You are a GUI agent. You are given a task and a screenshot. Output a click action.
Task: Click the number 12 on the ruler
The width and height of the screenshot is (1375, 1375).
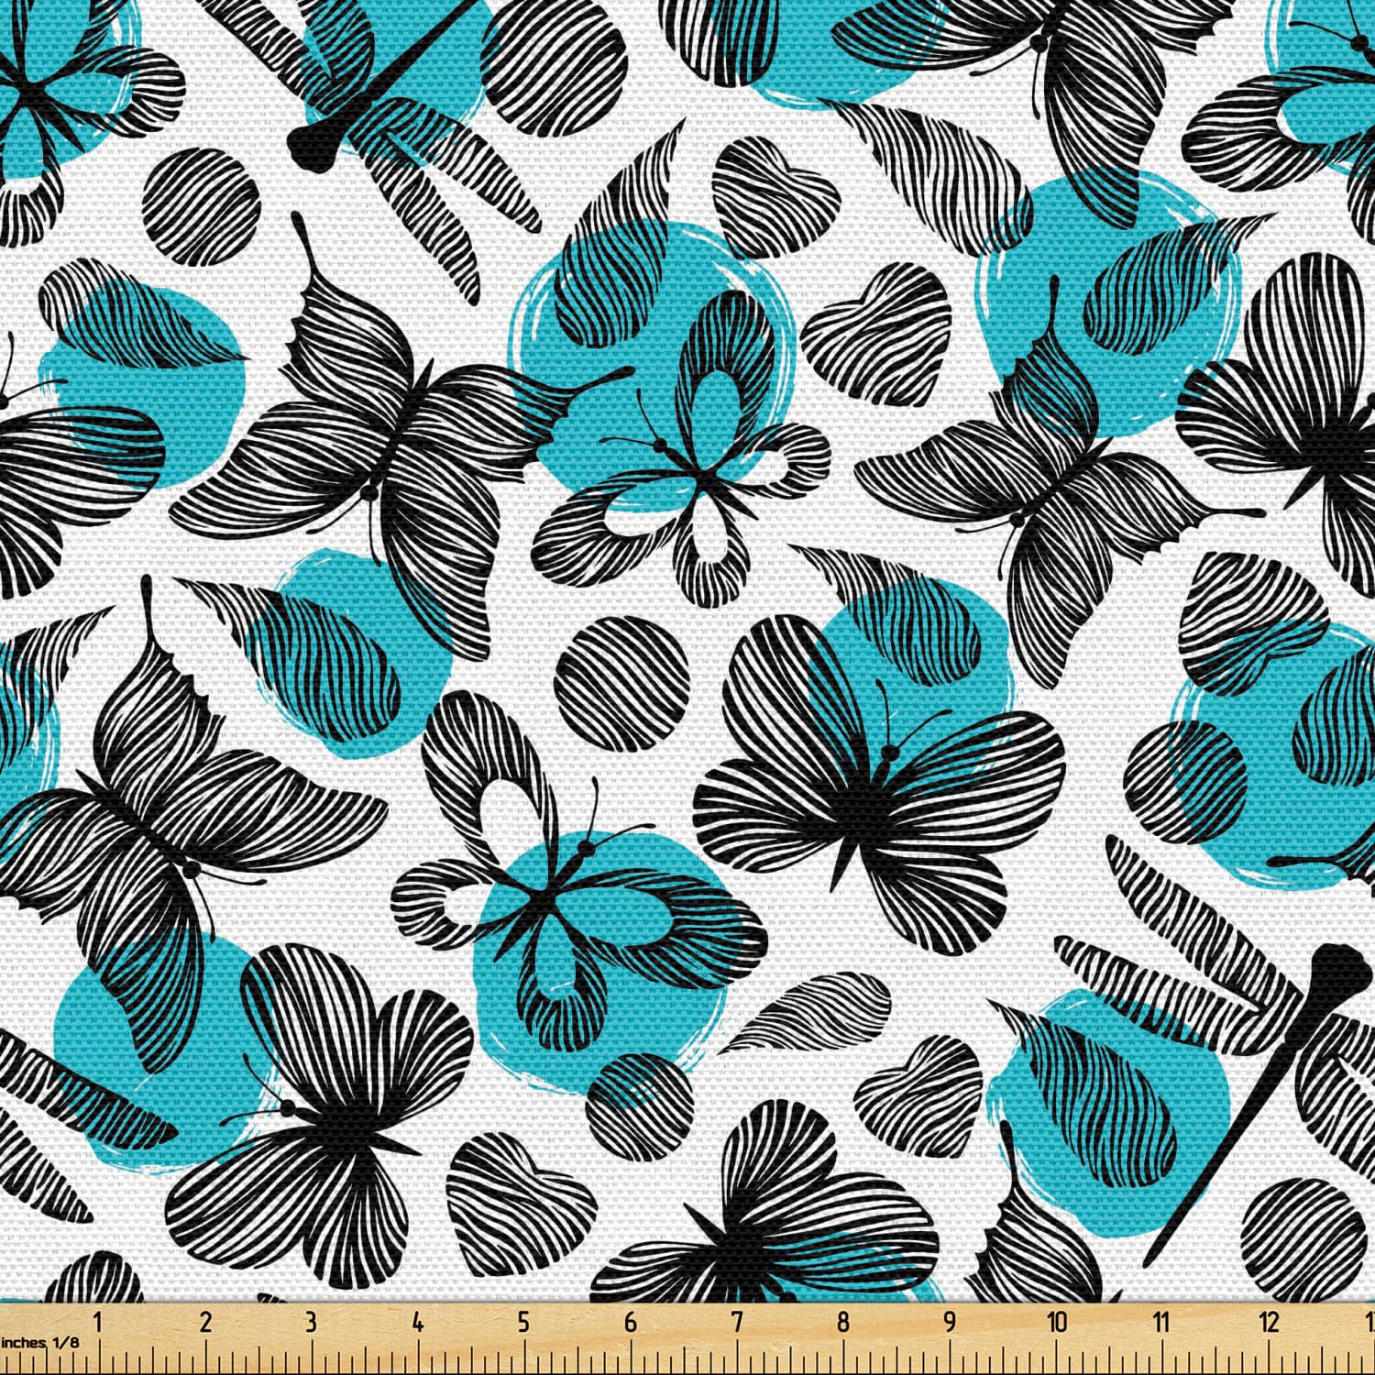(1269, 1321)
